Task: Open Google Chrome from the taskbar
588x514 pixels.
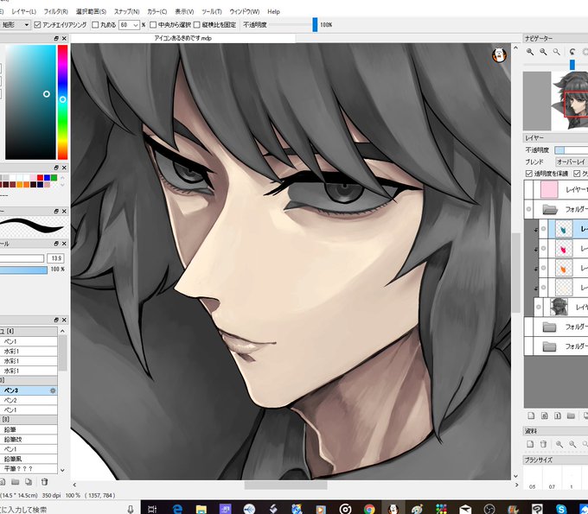Action: click(369, 508)
